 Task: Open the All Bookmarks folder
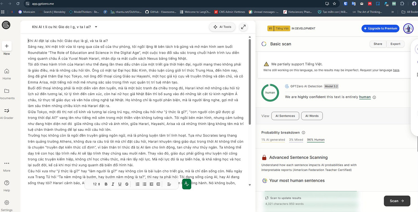[x=410, y=12]
